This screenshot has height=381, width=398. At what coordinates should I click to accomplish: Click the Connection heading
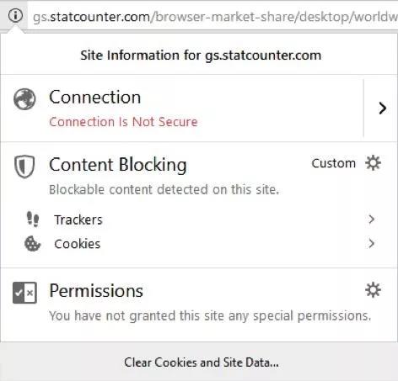pos(95,98)
